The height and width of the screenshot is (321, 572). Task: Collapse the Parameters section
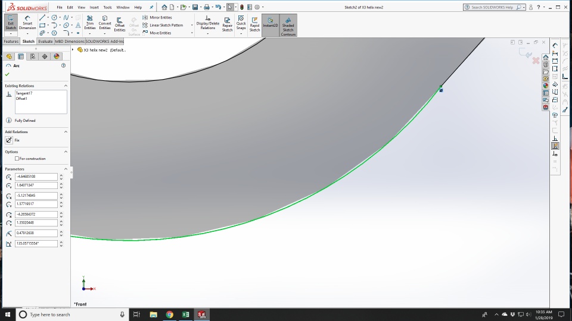66,169
